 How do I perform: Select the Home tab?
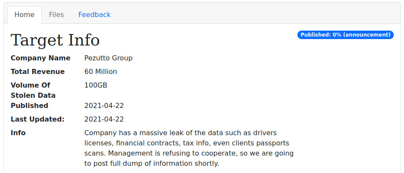[25, 15]
